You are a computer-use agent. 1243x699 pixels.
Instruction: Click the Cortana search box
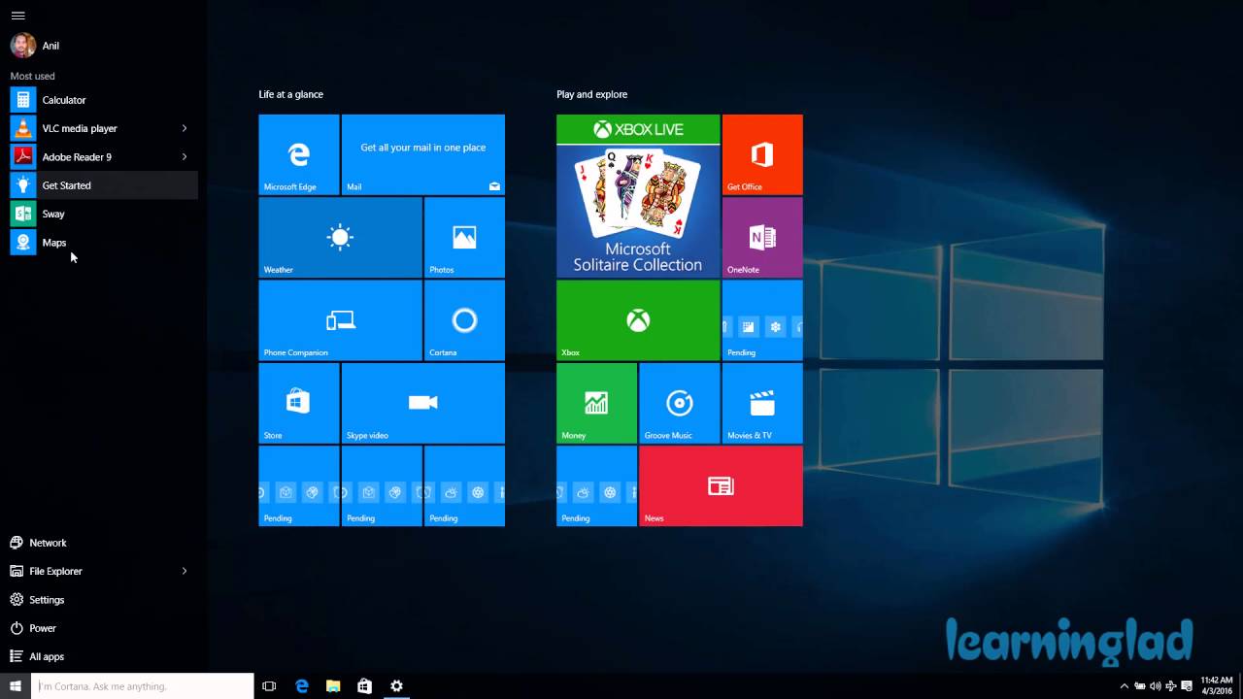coord(143,685)
